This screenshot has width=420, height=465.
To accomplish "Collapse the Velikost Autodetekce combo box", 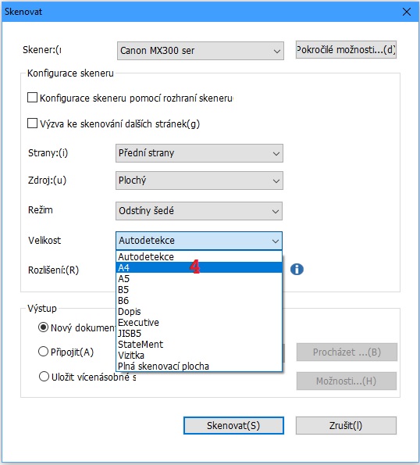I will tap(199, 241).
